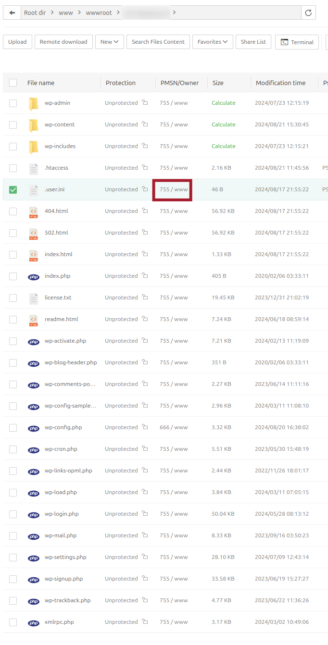The image size is (328, 645).
Task: Click the wwwroot breadcrumb segment
Action: click(x=99, y=12)
